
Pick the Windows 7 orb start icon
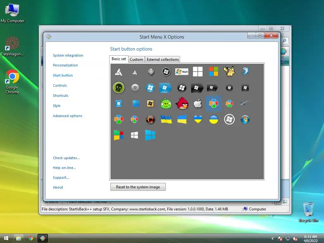[x=245, y=119]
